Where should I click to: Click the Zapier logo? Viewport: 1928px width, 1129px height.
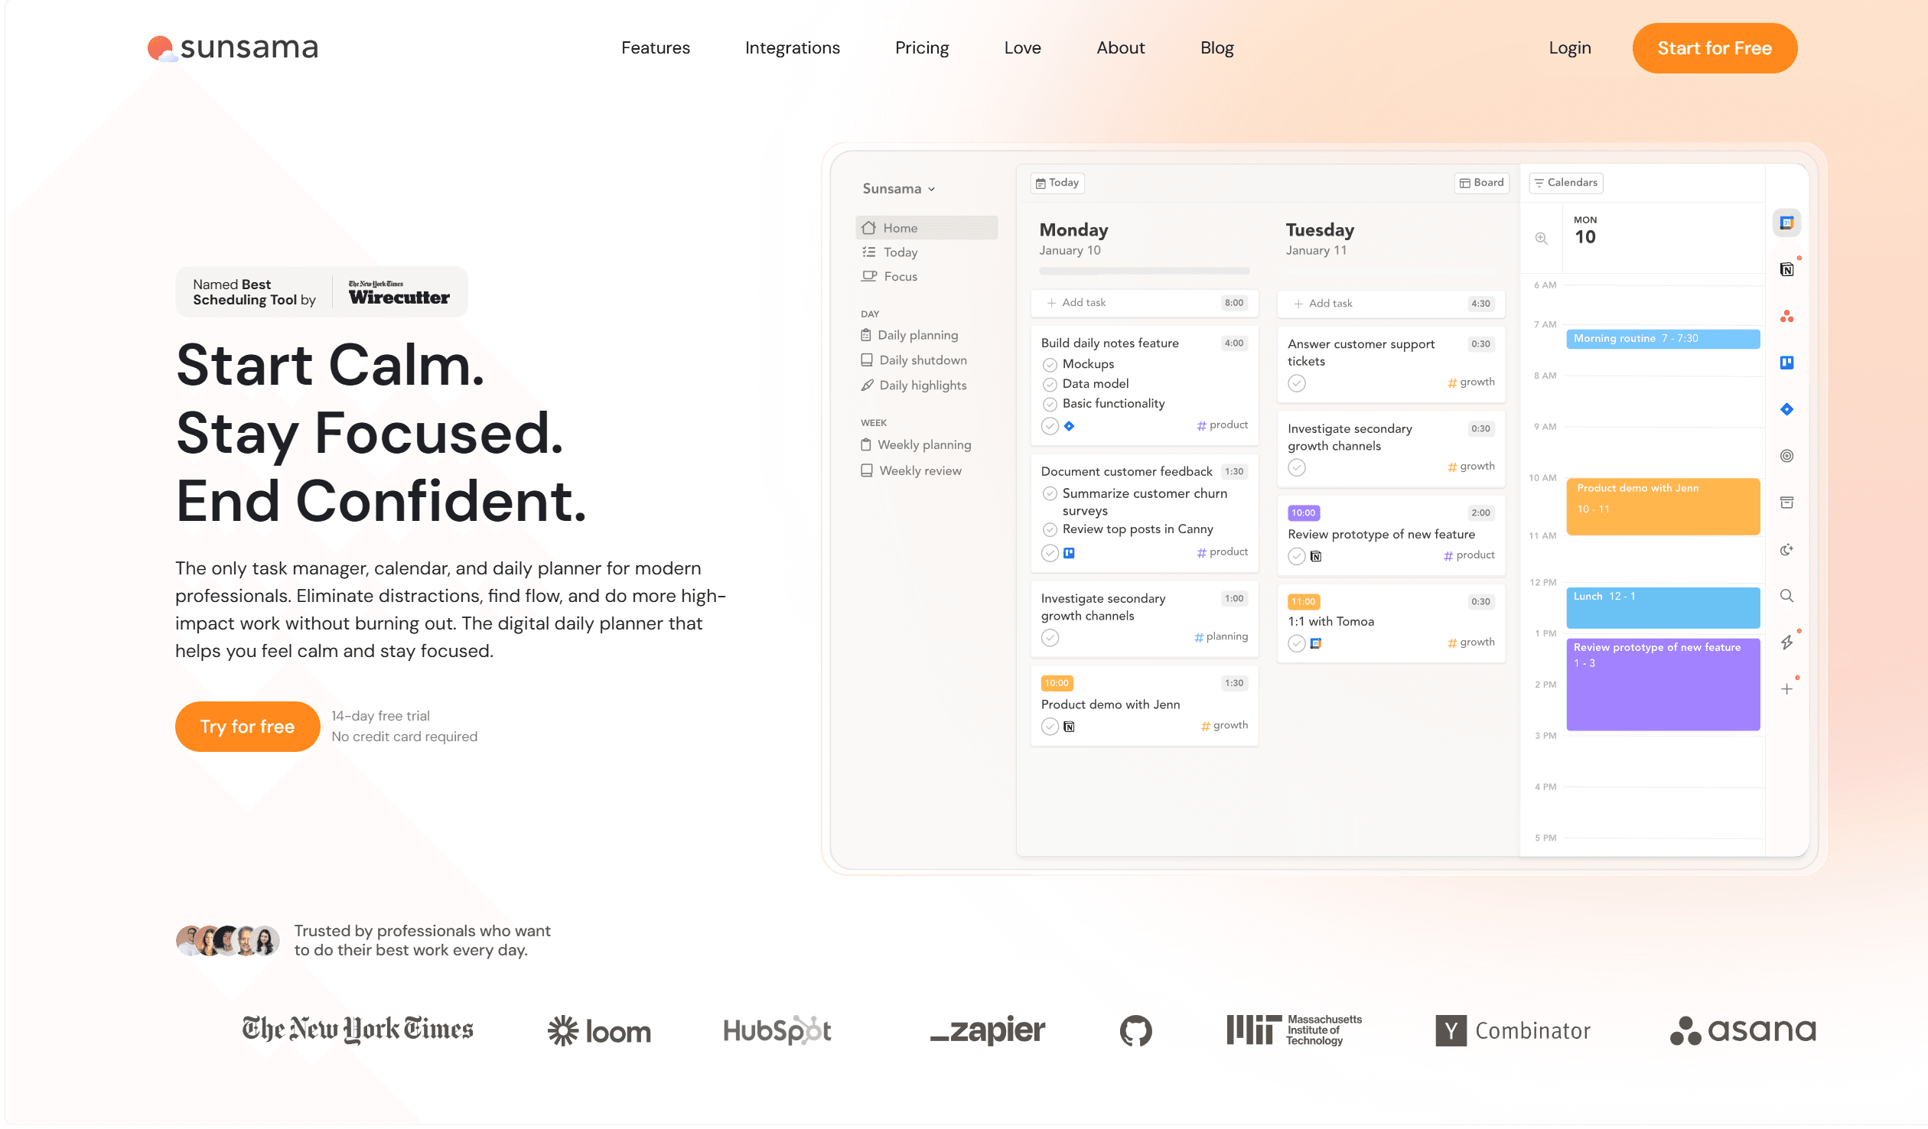987,1030
